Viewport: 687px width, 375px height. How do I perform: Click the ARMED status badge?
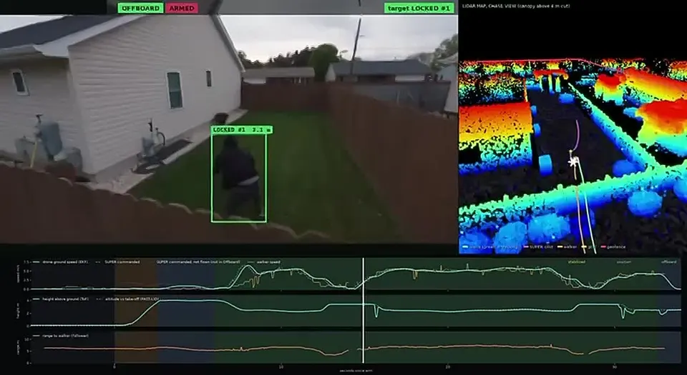pos(181,8)
